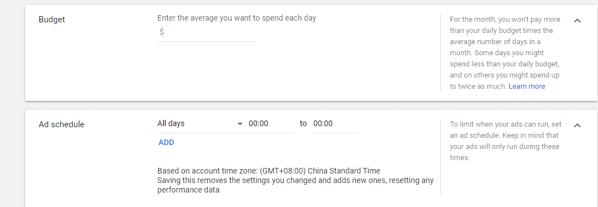
Task: Click the monthly budget help paragraph
Action: (505, 53)
